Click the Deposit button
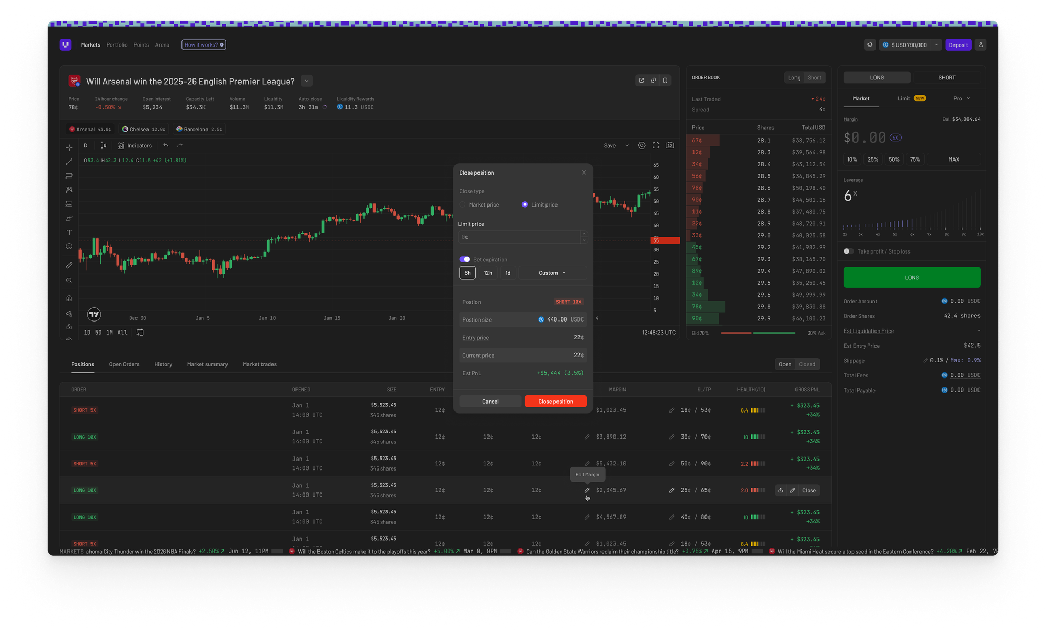This screenshot has height=630, width=1046. click(958, 45)
